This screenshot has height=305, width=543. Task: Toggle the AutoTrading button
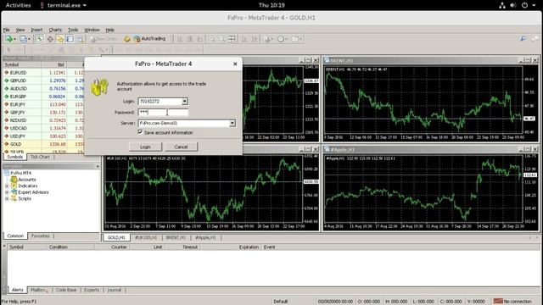pyautogui.click(x=150, y=39)
